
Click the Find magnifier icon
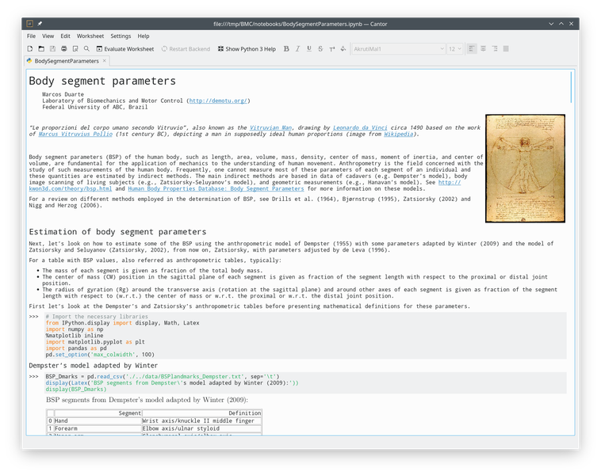point(86,48)
